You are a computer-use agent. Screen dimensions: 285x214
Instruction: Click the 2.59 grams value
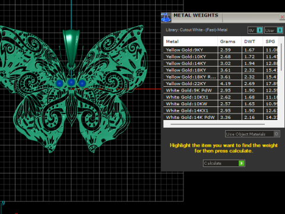[x=226, y=50]
